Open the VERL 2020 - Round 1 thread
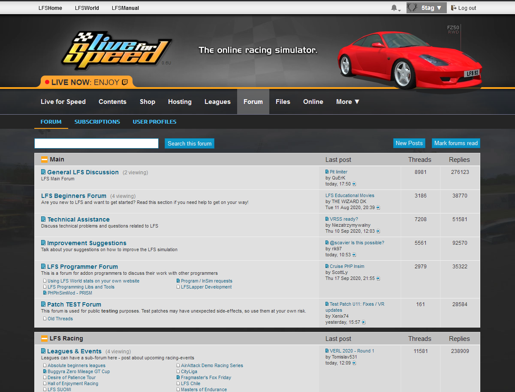 tap(352, 351)
